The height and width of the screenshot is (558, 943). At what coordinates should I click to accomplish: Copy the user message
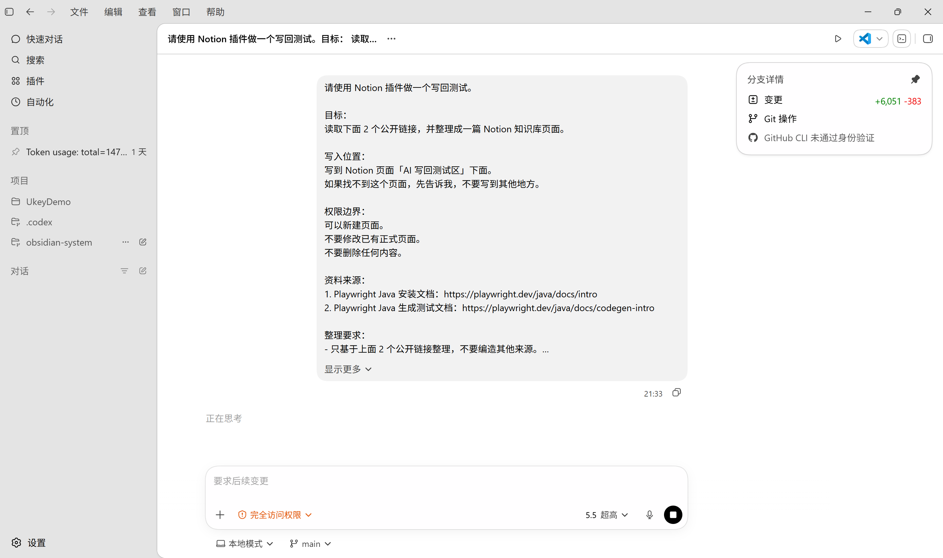coord(676,393)
